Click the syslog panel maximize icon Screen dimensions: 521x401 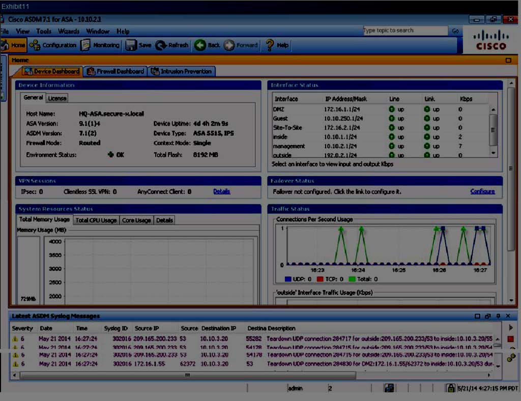pyautogui.click(x=477, y=316)
